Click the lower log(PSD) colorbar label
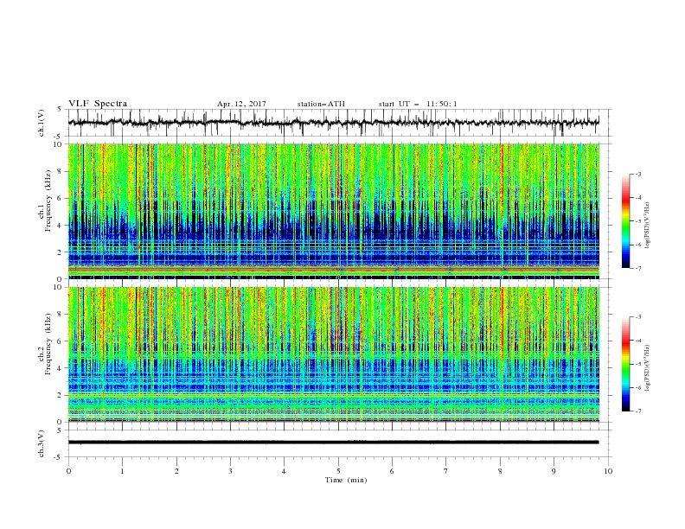The height and width of the screenshot is (529, 685). tap(648, 367)
